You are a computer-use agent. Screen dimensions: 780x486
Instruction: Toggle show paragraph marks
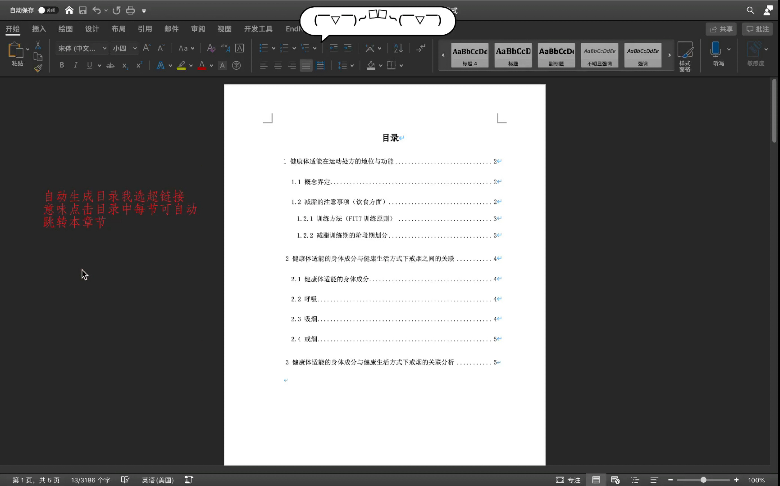tap(421, 48)
